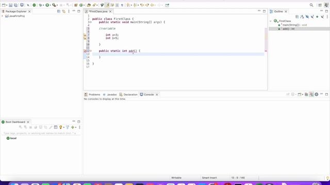Image resolution: width=330 pixels, height=185 pixels.
Task: Open the Problems tab
Action: (92, 95)
